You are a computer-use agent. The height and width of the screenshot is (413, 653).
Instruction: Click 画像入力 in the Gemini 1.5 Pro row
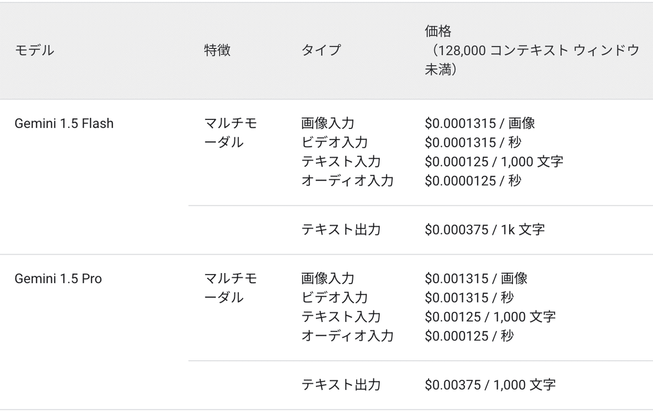pyautogui.click(x=328, y=279)
